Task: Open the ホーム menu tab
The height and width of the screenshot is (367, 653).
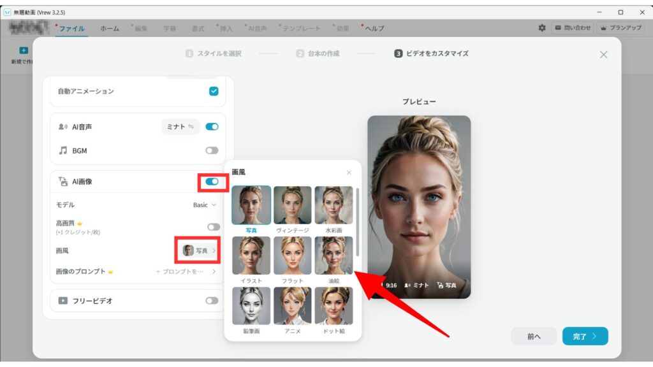Action: click(110, 29)
